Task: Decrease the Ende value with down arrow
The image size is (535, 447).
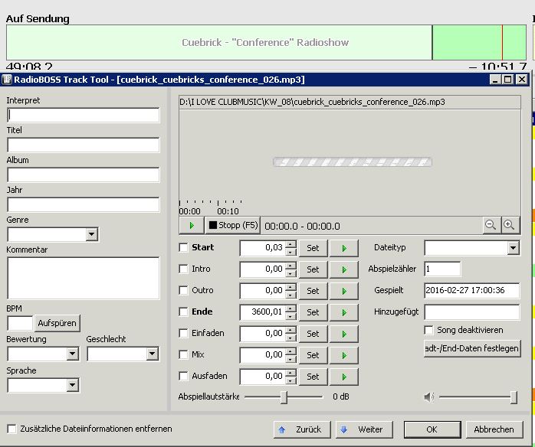Action: [290, 317]
